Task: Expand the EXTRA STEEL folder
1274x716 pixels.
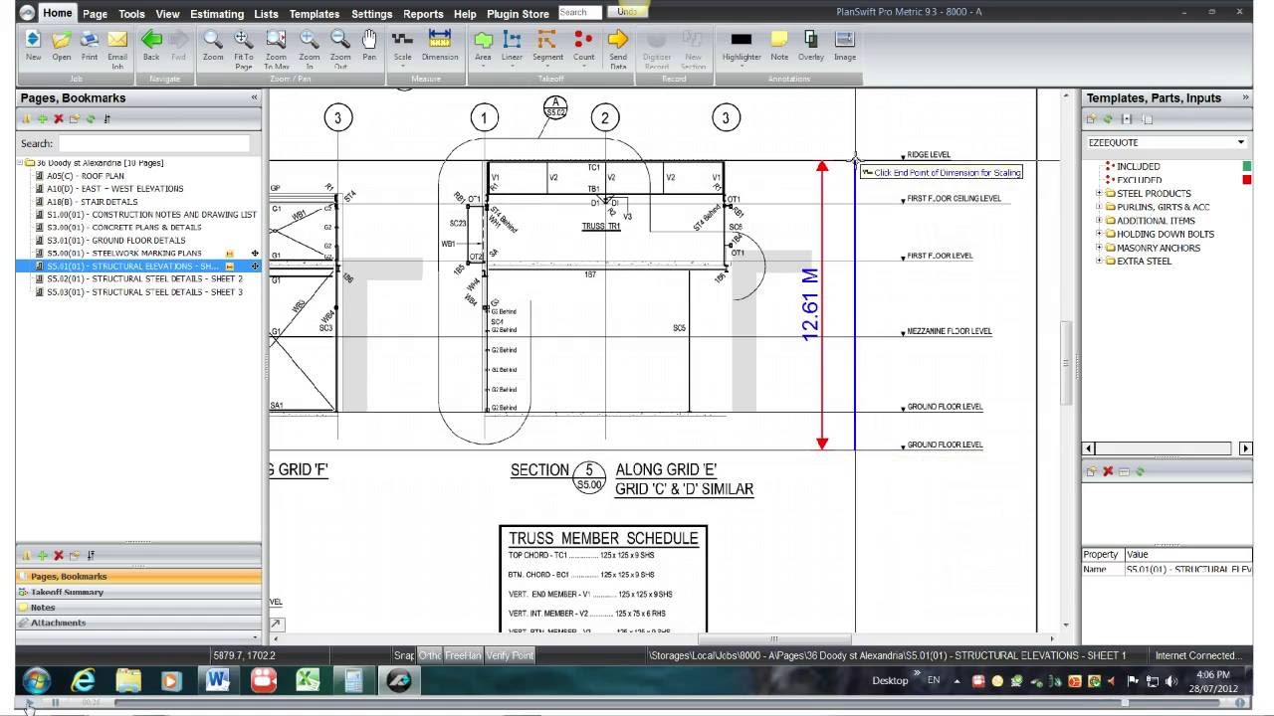Action: coord(1099,261)
